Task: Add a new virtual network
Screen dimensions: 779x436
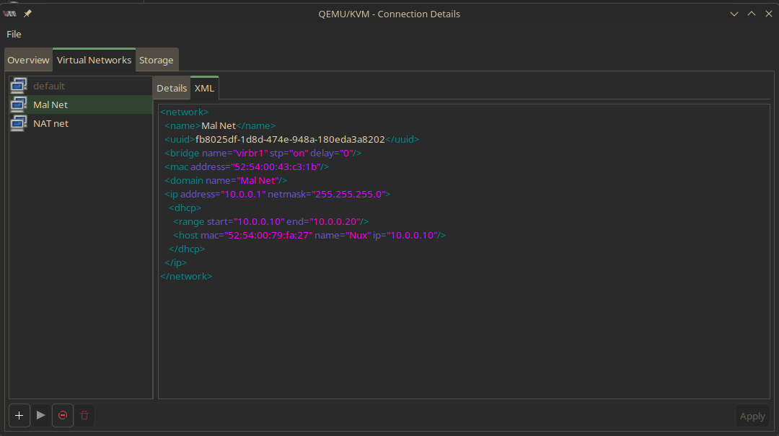Action: (x=19, y=415)
